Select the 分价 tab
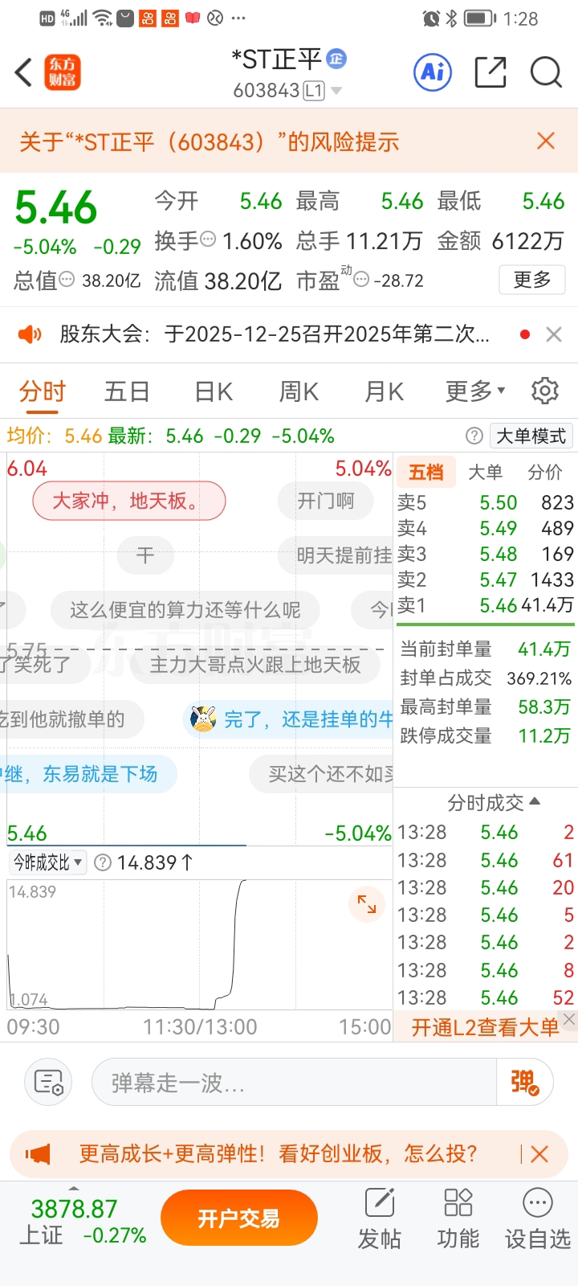The width and height of the screenshot is (578, 1286). click(545, 472)
